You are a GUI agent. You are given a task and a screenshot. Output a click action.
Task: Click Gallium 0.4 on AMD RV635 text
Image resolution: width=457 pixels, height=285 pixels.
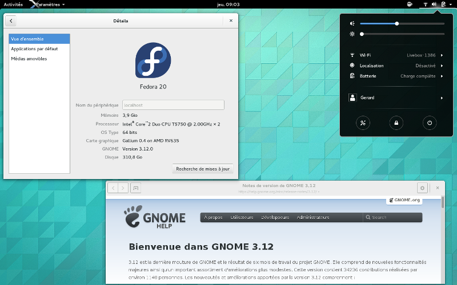pyautogui.click(x=151, y=140)
